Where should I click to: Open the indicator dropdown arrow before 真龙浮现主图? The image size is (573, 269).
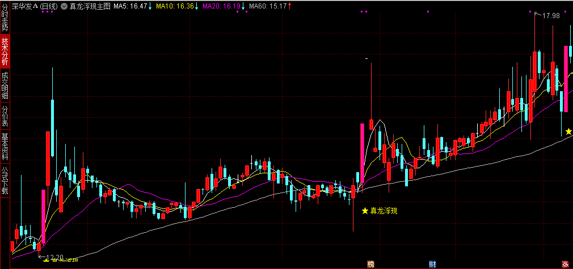[x=64, y=6]
